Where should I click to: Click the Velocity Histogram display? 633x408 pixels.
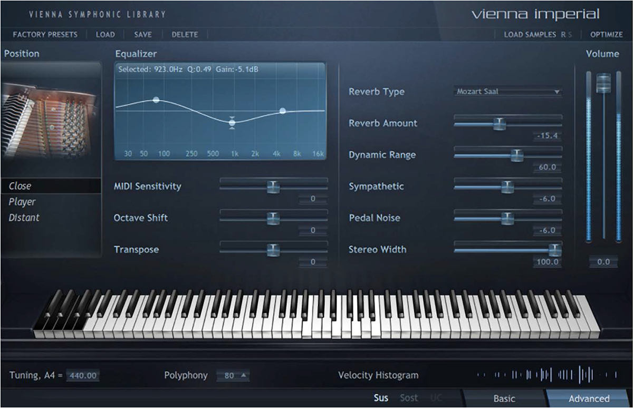pos(546,375)
